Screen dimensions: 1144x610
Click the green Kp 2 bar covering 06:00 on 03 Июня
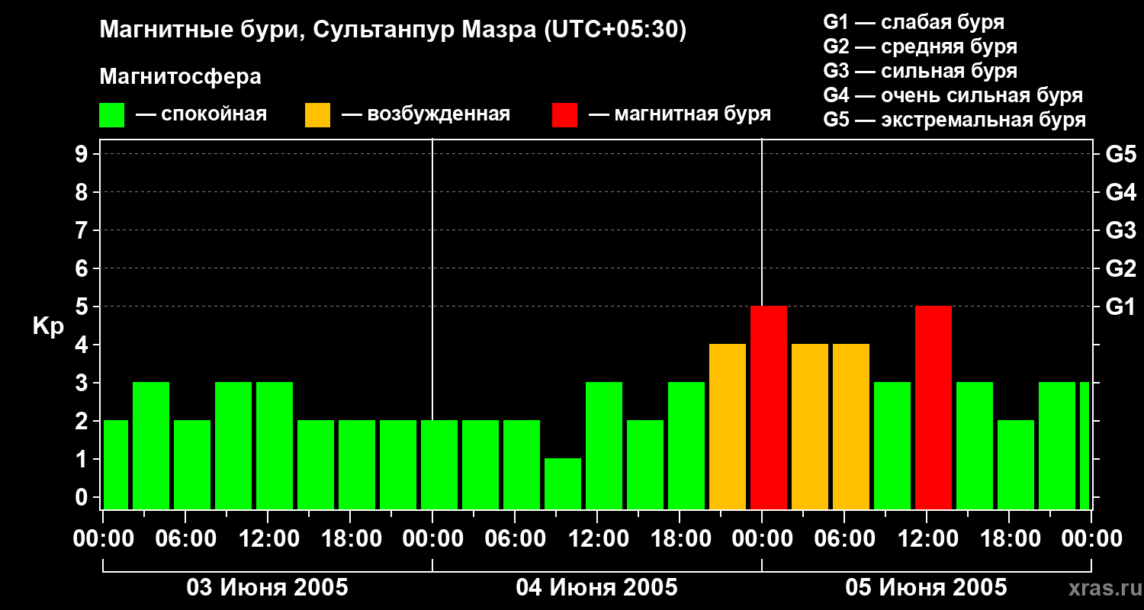192,465
